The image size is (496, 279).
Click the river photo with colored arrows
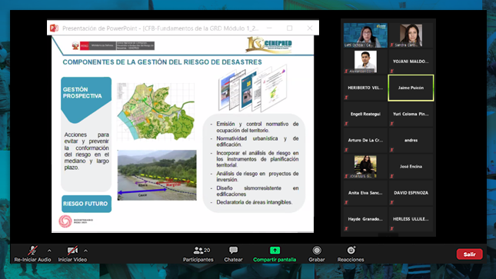[157, 175]
